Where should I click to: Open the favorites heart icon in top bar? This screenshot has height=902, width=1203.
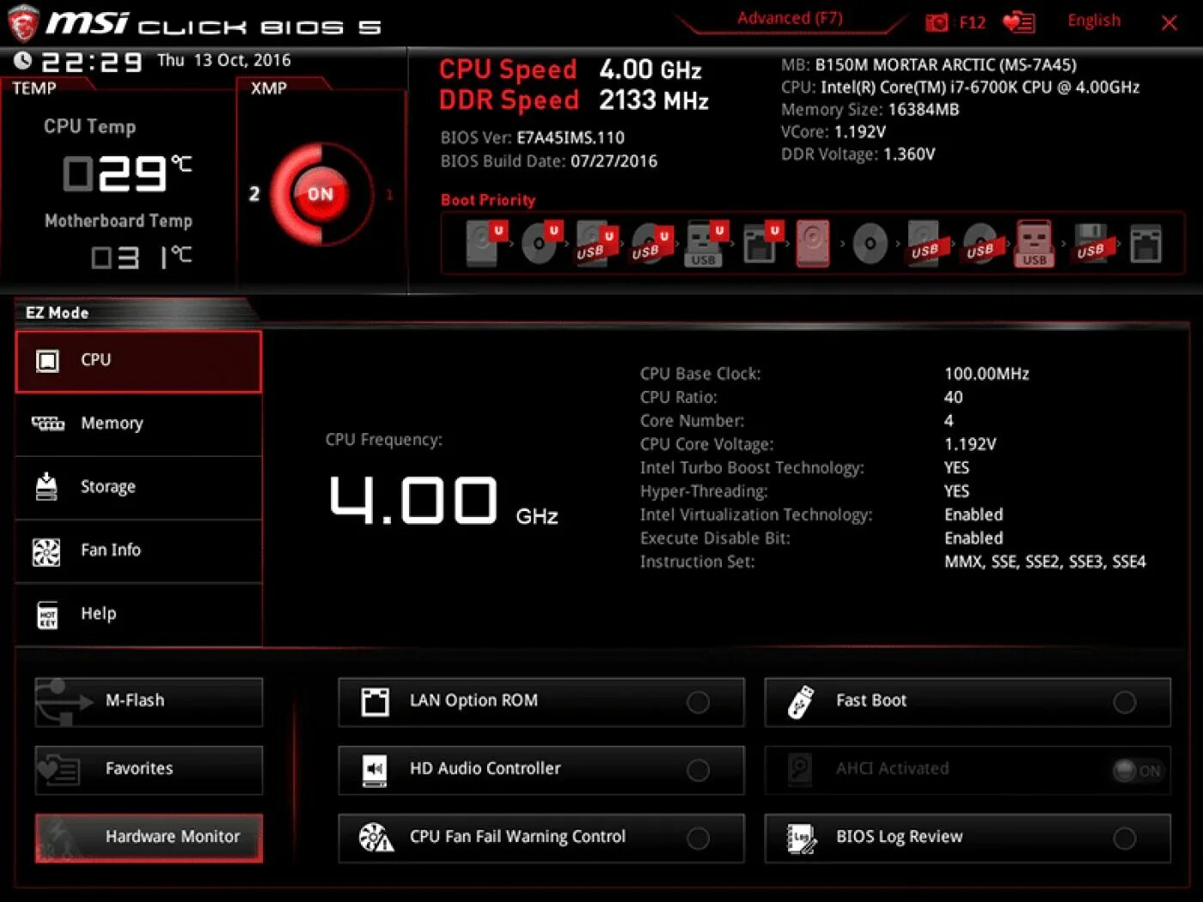click(1018, 22)
